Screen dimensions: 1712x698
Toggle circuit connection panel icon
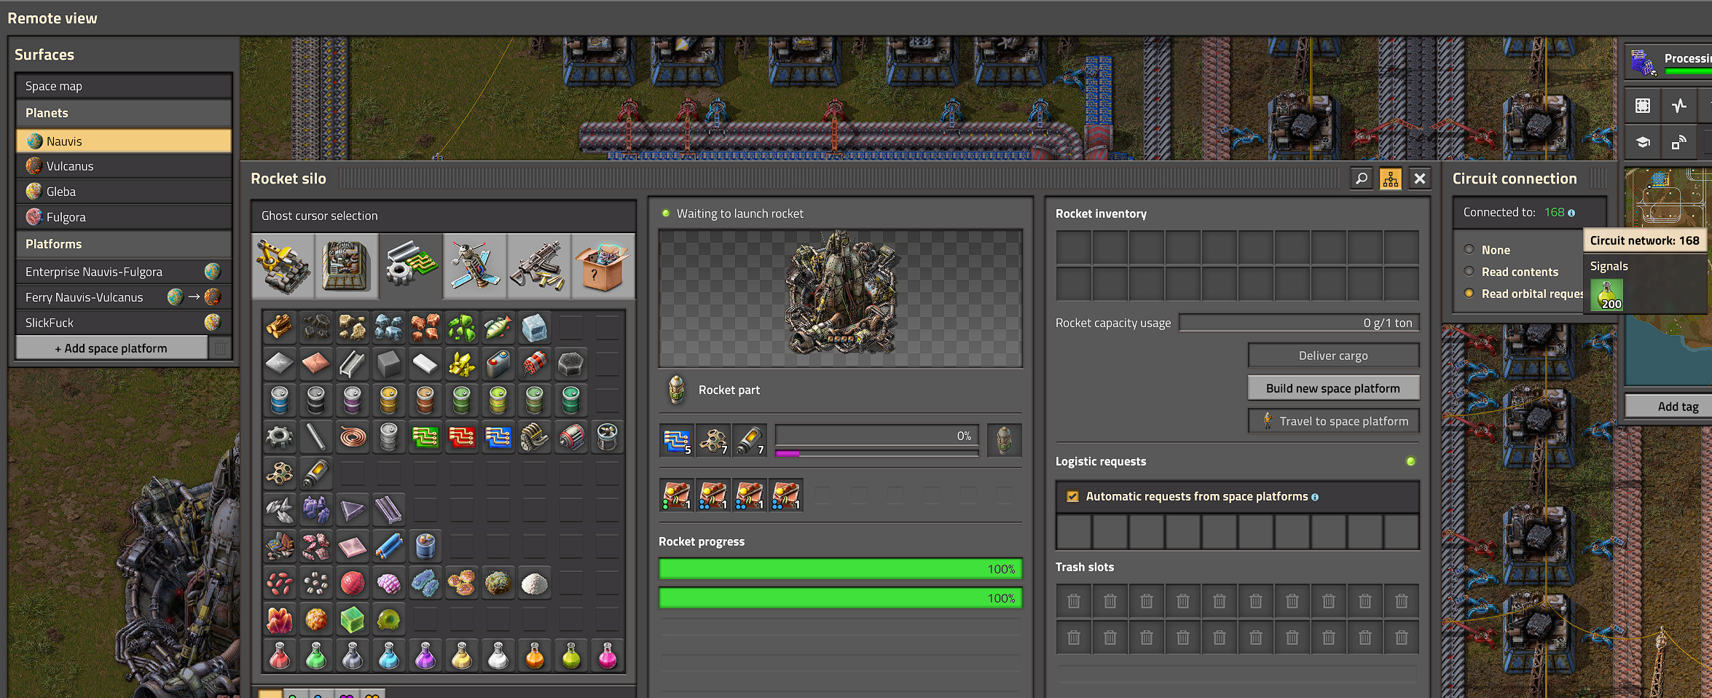point(1391,179)
